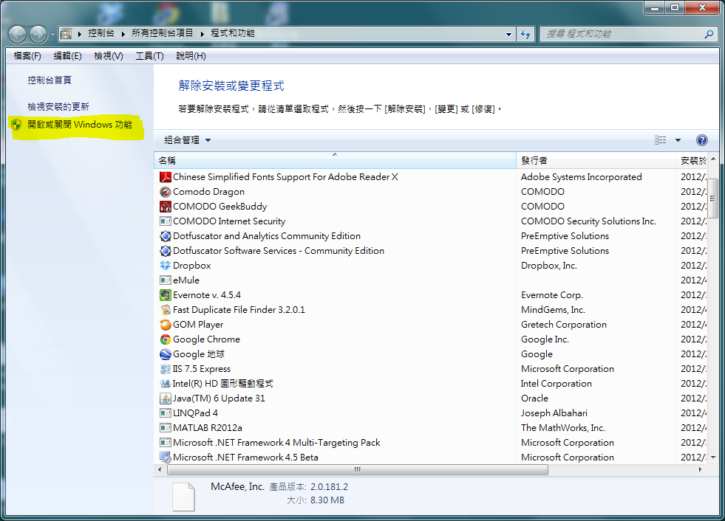Click the IIS 7.5 Express icon

165,369
